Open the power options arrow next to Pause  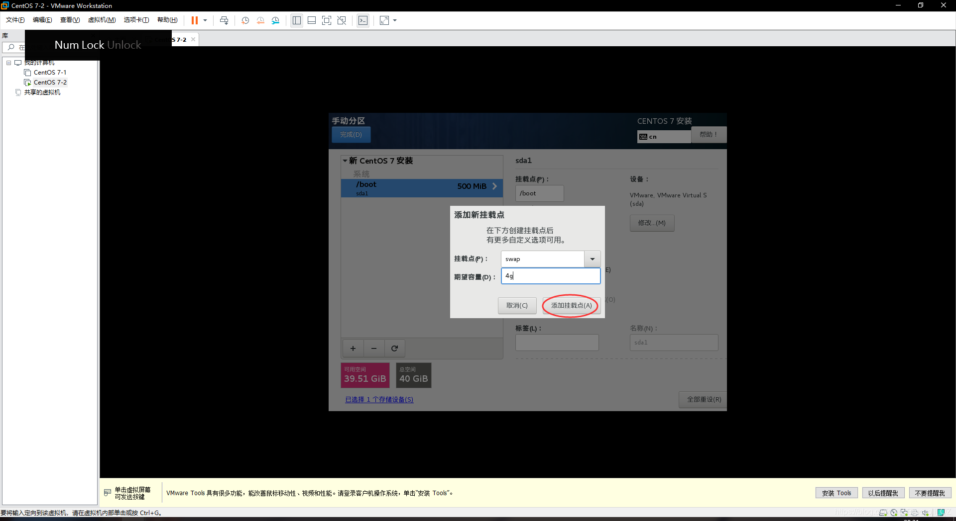205,20
